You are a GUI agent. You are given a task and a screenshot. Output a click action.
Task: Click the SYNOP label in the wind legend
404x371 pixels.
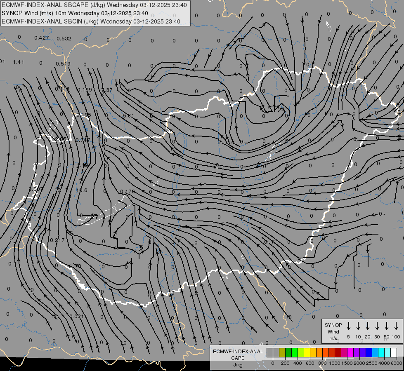coord(333,325)
